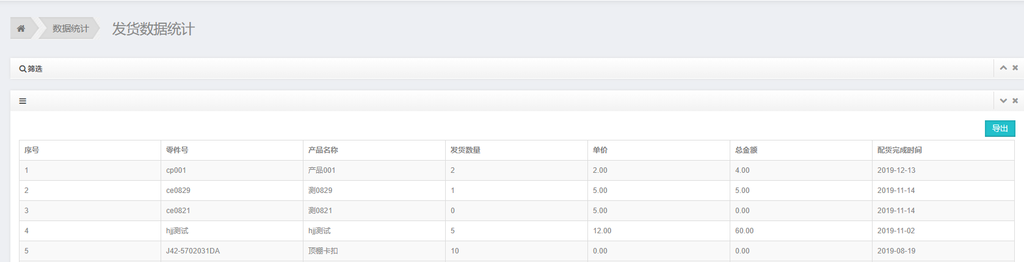
Task: Toggle the table panel using the down chevron
Action: pyautogui.click(x=1003, y=101)
